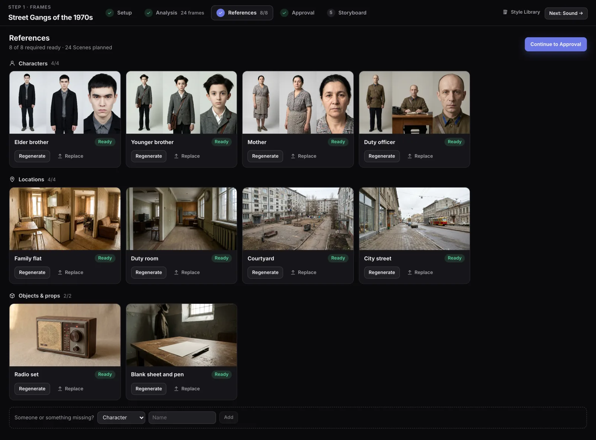Open the Analysis 24 frames tab
Image resolution: width=596 pixels, height=440 pixels.
174,13
